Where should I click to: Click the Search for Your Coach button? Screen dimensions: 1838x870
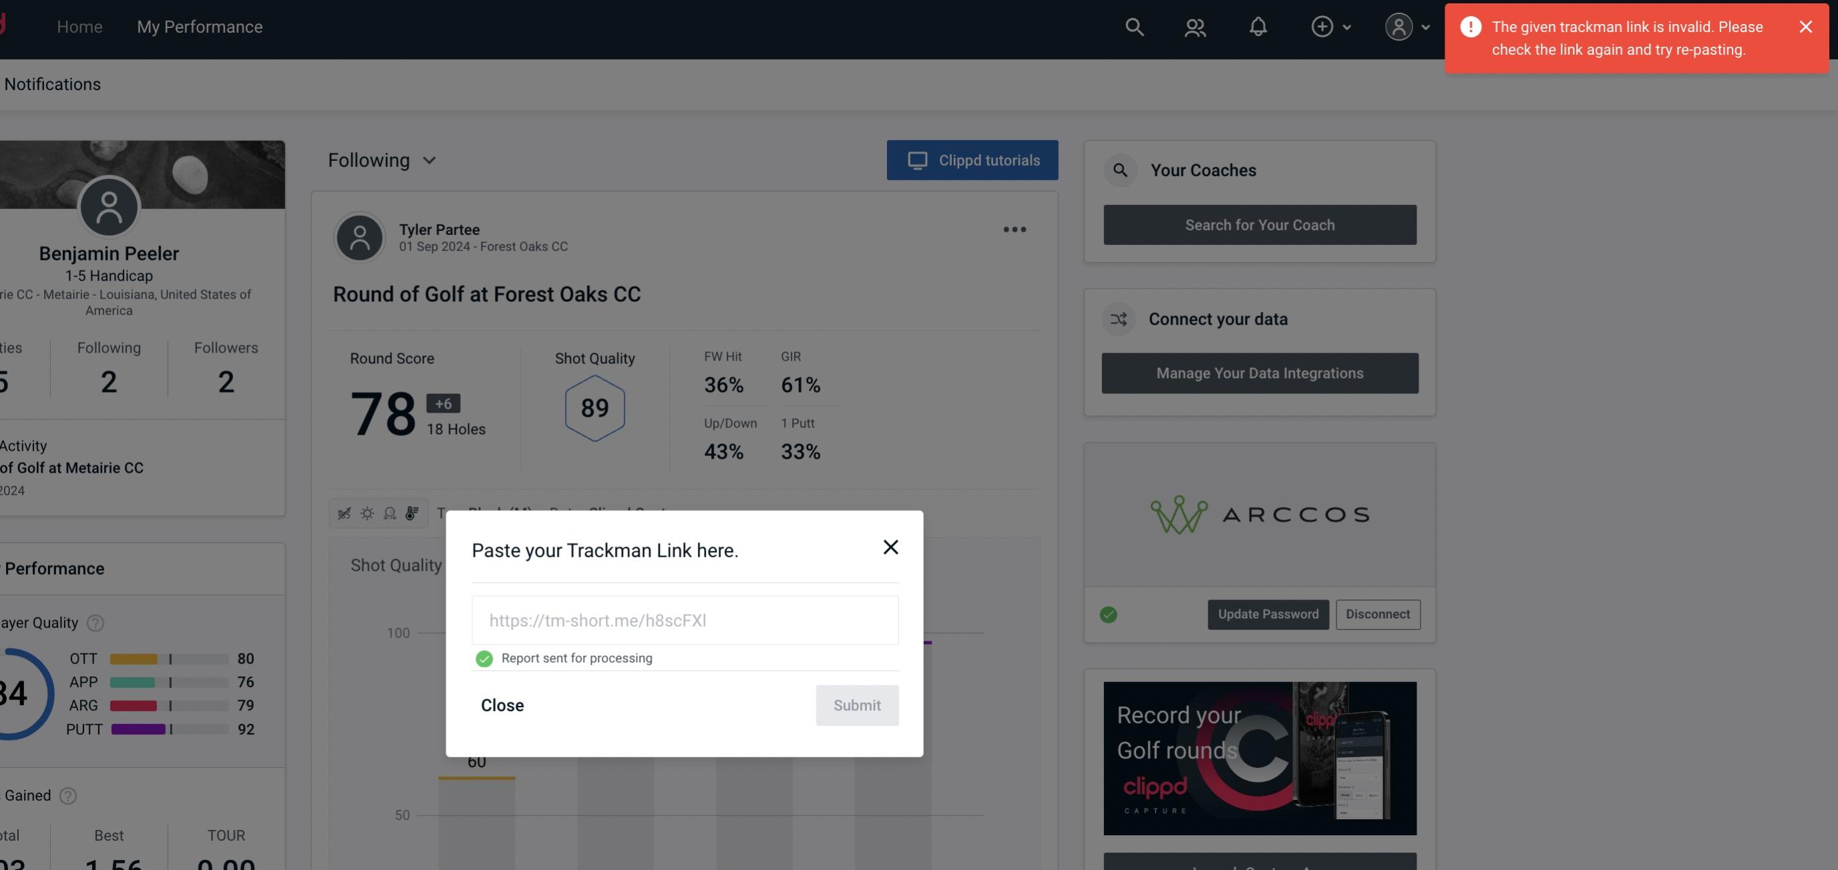coord(1260,225)
